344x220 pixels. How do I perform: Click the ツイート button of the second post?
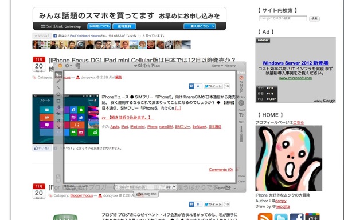[213, 204]
